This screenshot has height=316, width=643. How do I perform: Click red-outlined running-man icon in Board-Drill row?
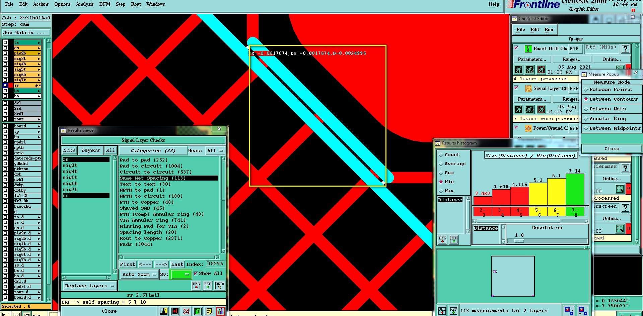pos(541,70)
